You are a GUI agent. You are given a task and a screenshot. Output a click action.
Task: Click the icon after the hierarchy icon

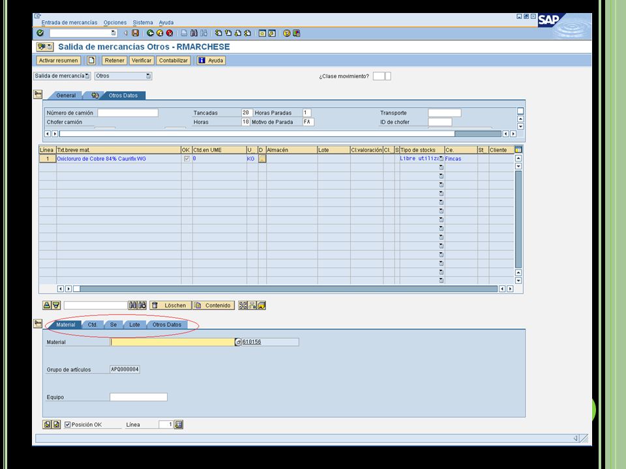pos(261,306)
